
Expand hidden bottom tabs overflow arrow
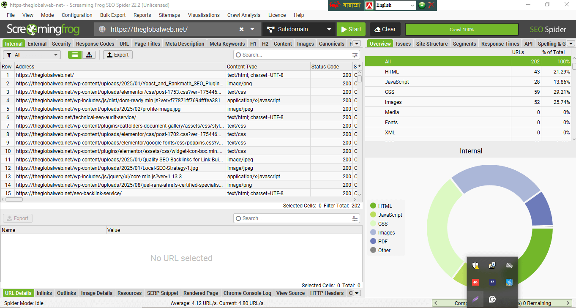click(x=356, y=293)
